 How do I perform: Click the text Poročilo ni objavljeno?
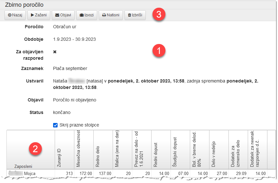(75, 100)
